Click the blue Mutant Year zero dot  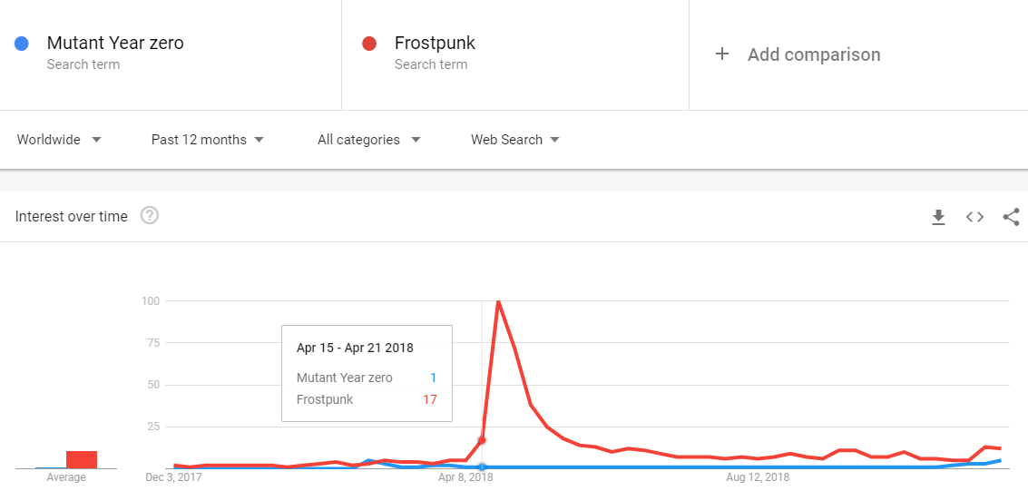click(22, 44)
